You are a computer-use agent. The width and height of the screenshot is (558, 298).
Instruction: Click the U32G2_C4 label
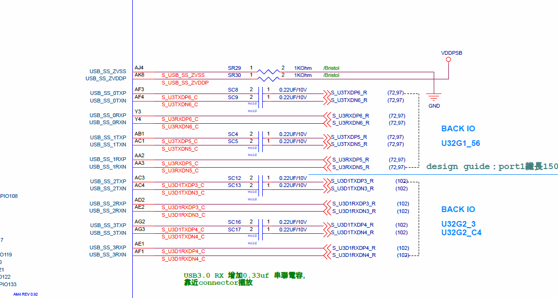coord(461,233)
